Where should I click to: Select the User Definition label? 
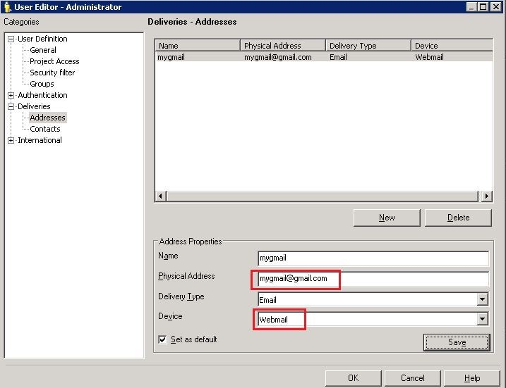(42, 39)
